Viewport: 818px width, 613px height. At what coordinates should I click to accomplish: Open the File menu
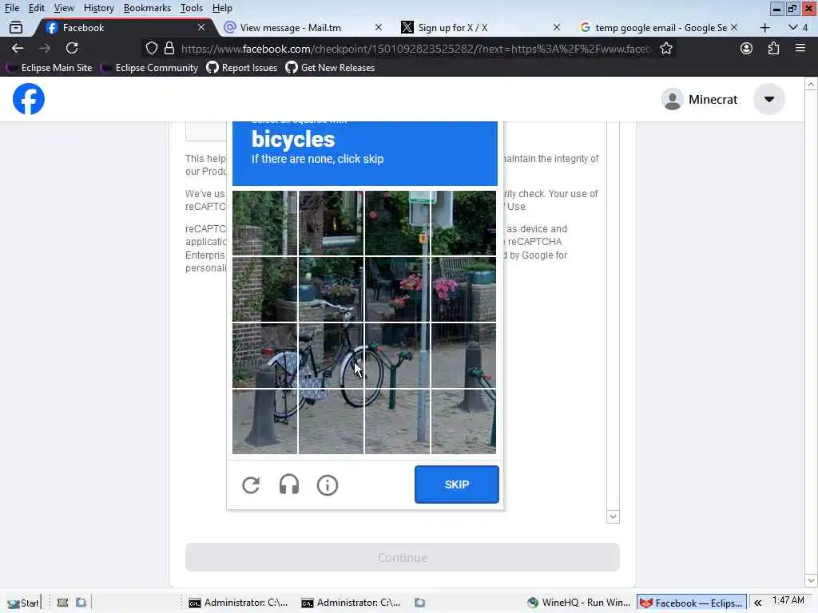pyautogui.click(x=11, y=8)
